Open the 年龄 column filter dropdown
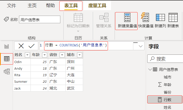This screenshot has height=110, width=183. [45, 55]
